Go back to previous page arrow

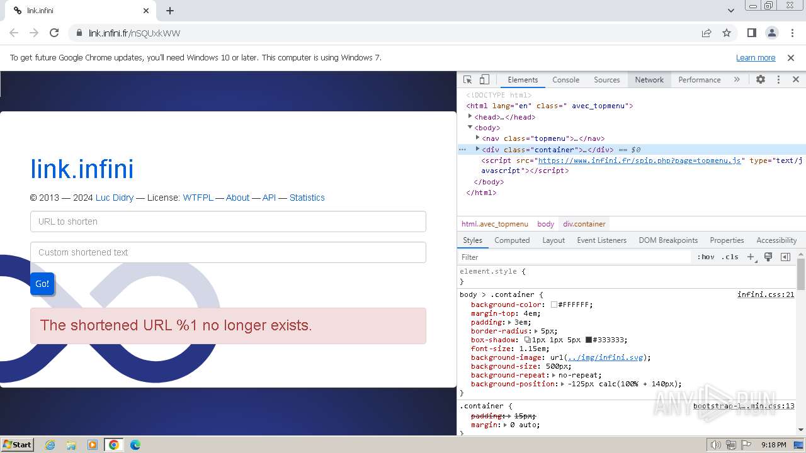click(x=14, y=33)
